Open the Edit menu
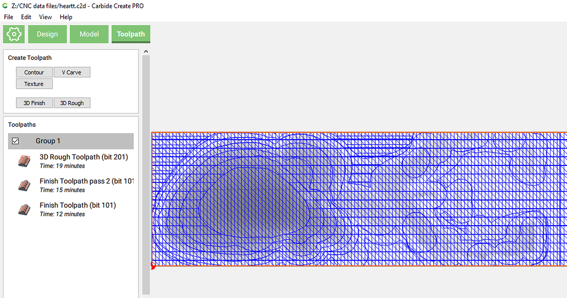567x298 pixels. [x=26, y=17]
